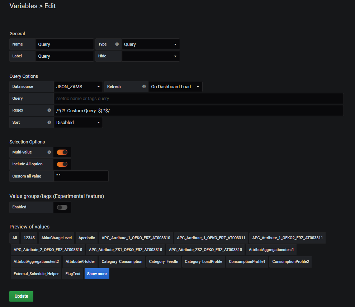
Task: Open the Type dropdown showing Query
Action: click(150, 44)
